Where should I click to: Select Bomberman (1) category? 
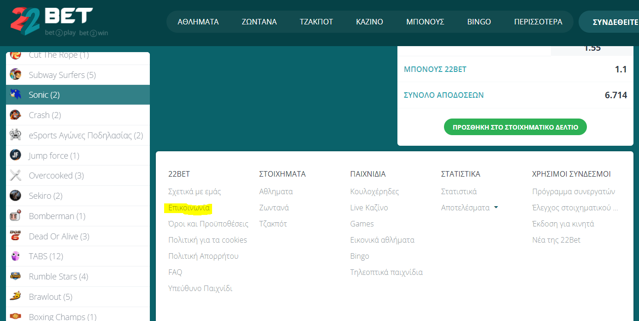[78, 216]
